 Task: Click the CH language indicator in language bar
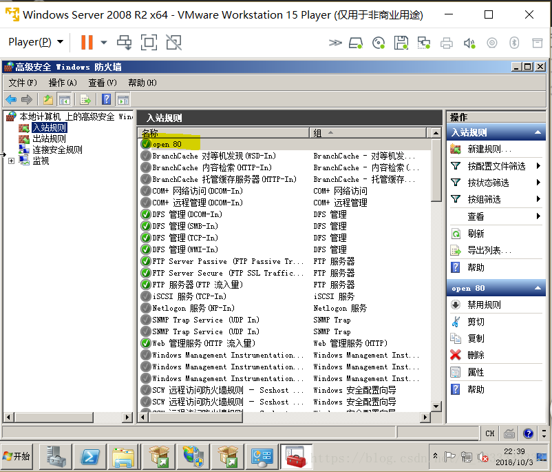tap(489, 433)
